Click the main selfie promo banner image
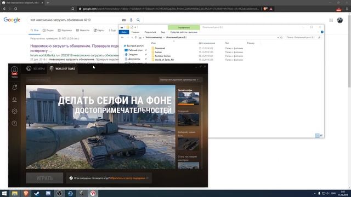Viewport: 351px width, 197px height. tap(101, 127)
